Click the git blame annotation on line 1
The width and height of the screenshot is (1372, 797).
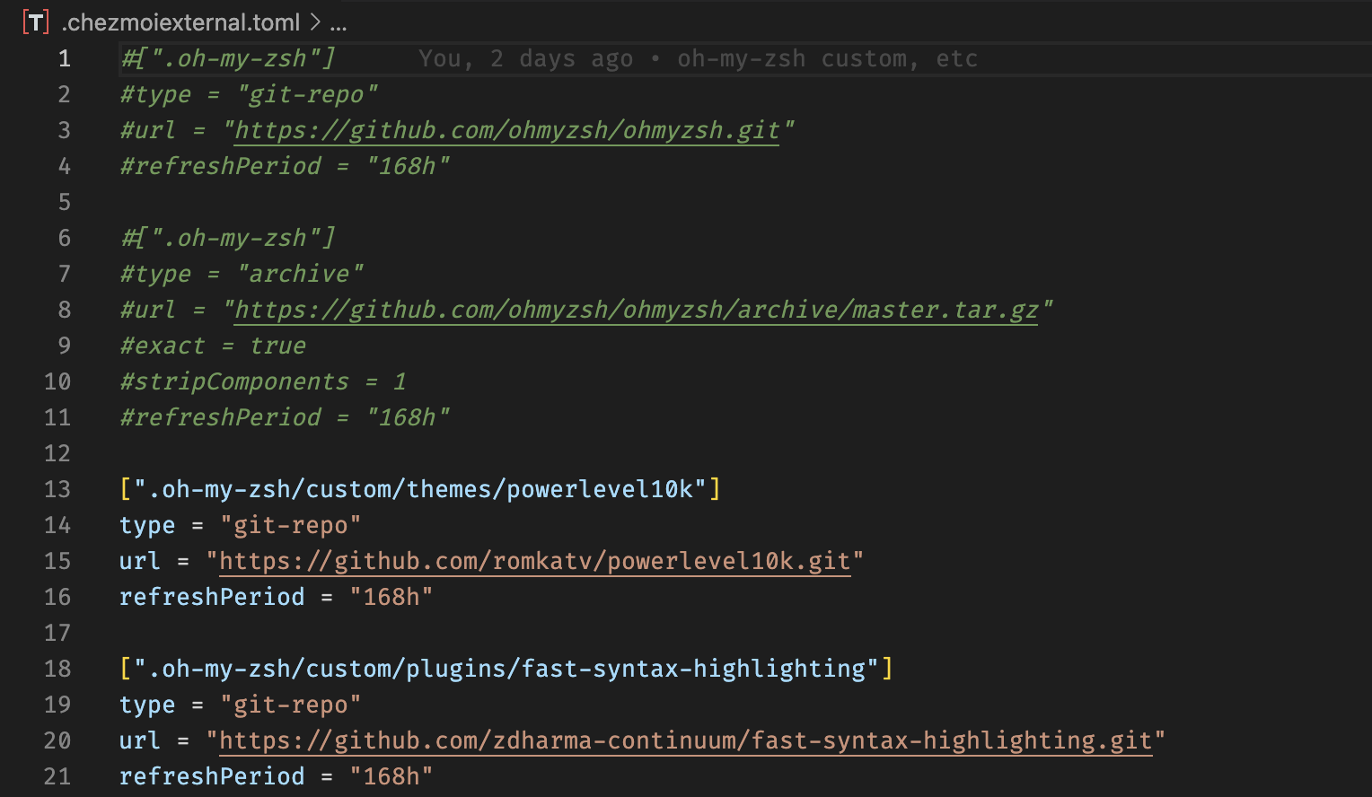pos(698,58)
